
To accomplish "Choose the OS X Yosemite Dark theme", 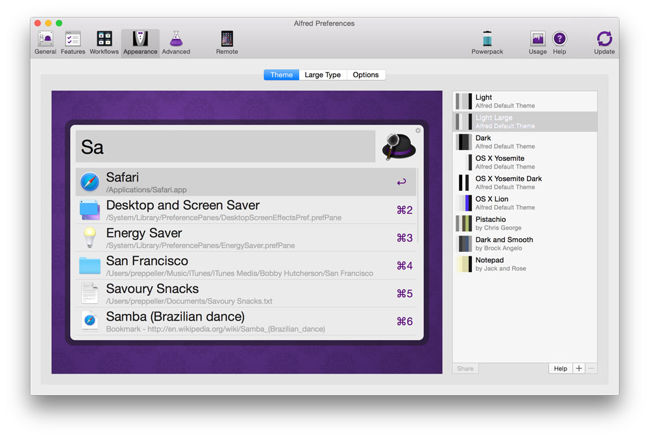I will click(x=525, y=182).
